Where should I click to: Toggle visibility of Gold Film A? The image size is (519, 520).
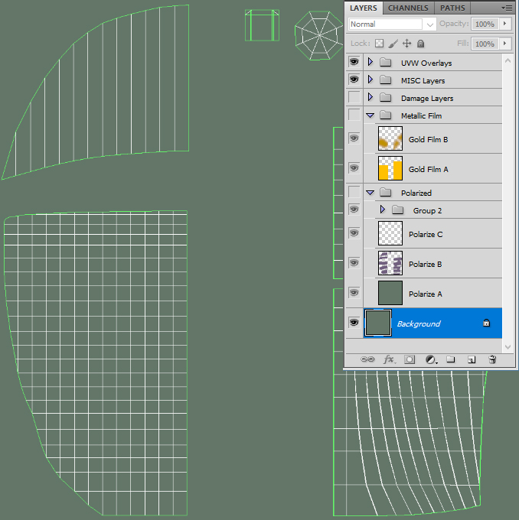354,168
